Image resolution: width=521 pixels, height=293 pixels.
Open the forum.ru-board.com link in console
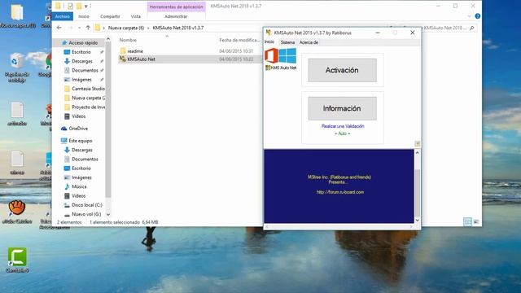pyautogui.click(x=340, y=192)
